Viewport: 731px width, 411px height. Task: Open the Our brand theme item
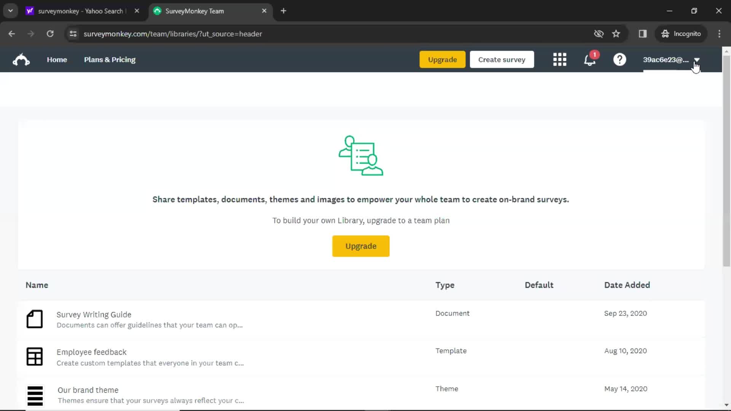pos(88,390)
